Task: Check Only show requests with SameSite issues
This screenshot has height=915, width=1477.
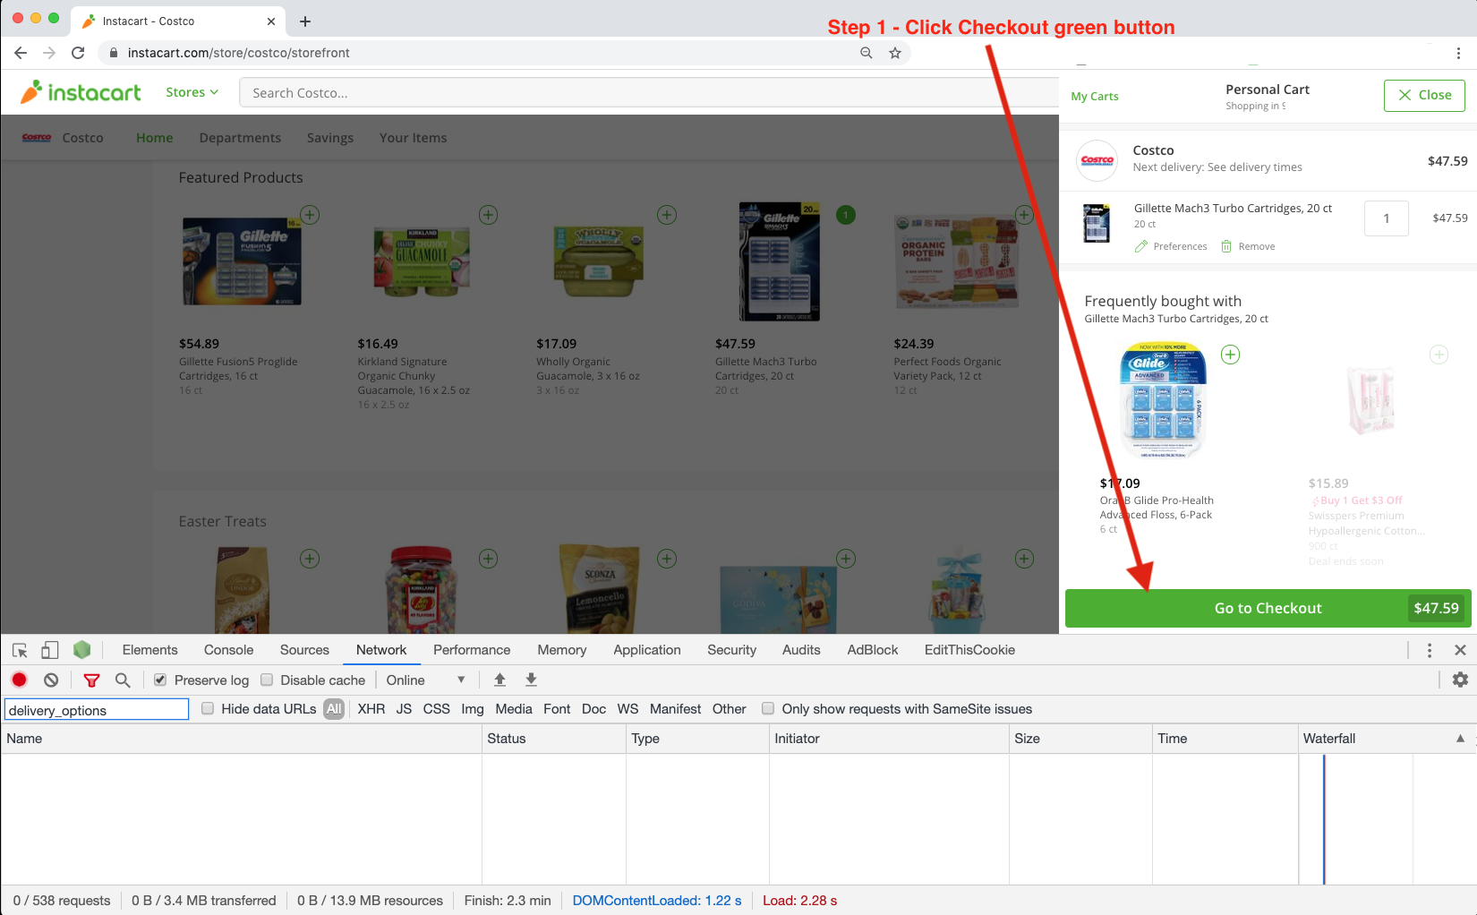Action: pyautogui.click(x=768, y=708)
